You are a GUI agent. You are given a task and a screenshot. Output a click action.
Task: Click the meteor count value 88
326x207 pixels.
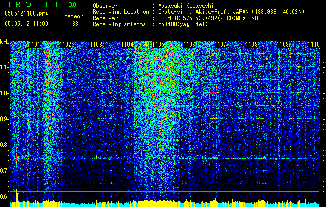point(75,24)
